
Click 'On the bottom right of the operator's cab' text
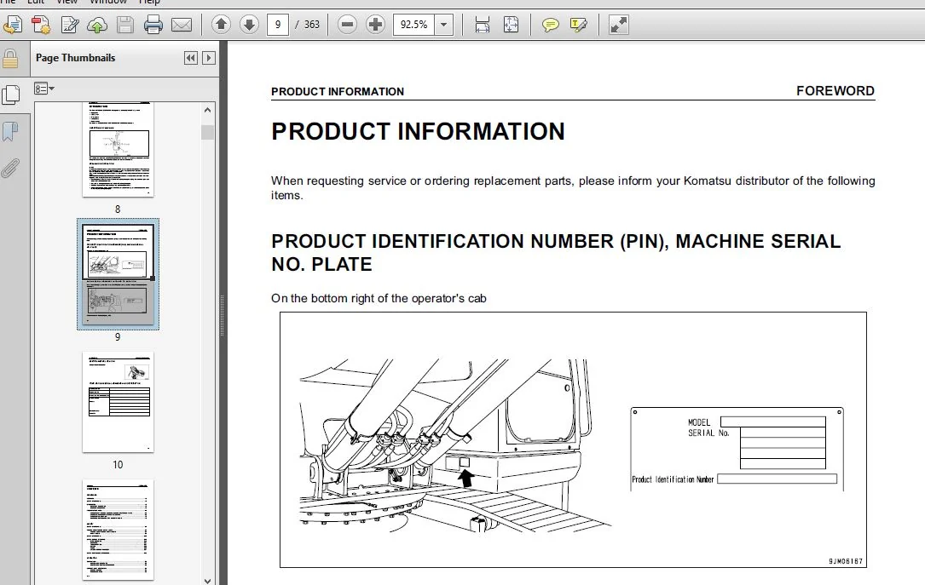(x=379, y=298)
